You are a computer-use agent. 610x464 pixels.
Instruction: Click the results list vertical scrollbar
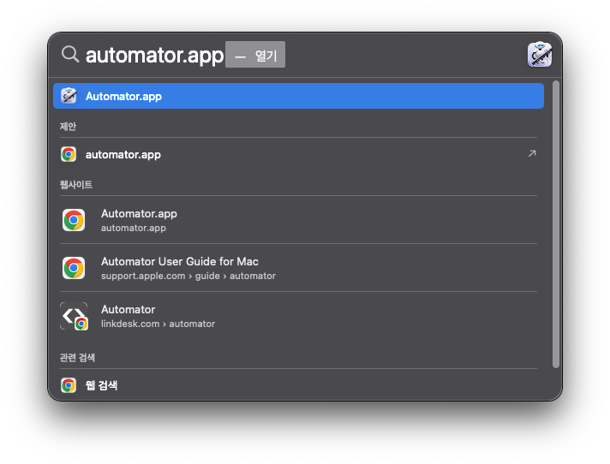[556, 224]
